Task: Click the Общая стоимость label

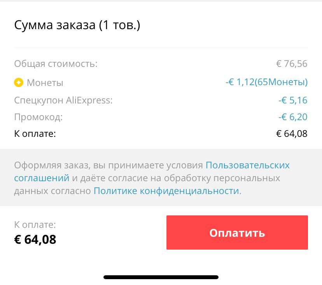Action: (x=56, y=64)
